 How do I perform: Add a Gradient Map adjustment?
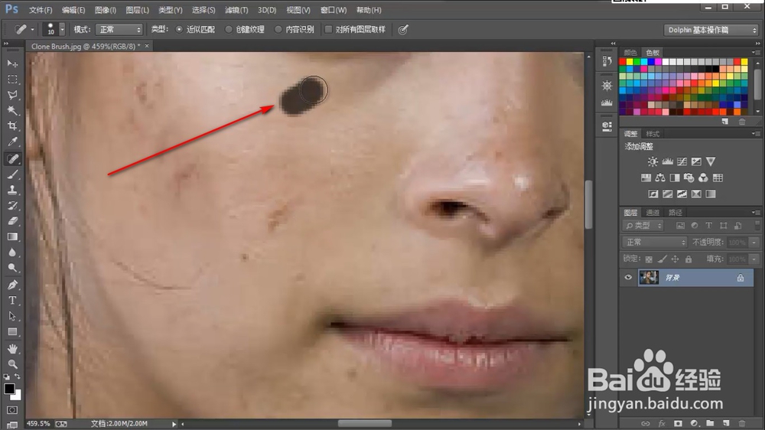tap(711, 194)
